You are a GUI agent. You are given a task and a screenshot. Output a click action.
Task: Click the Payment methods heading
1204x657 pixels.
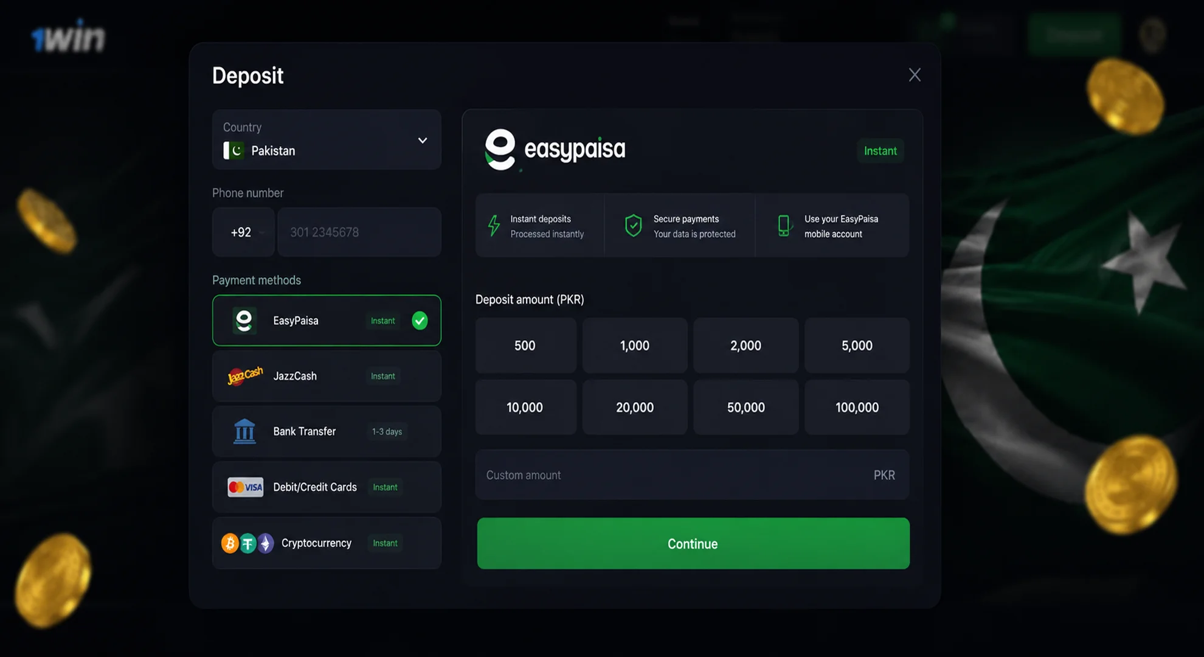tap(257, 280)
